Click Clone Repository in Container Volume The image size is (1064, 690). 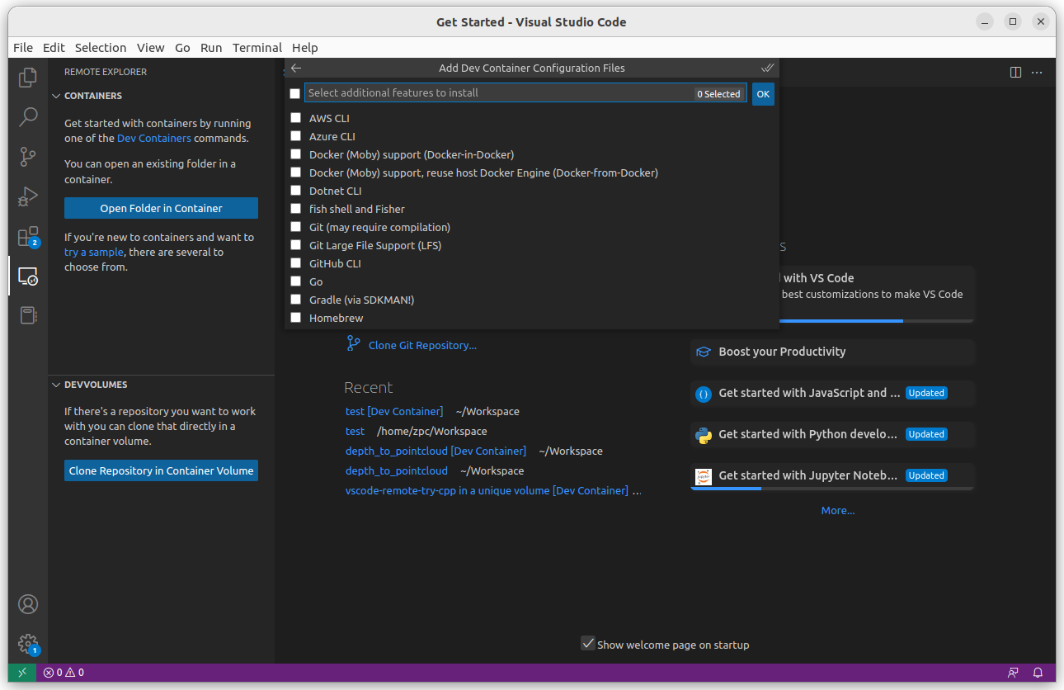click(162, 470)
